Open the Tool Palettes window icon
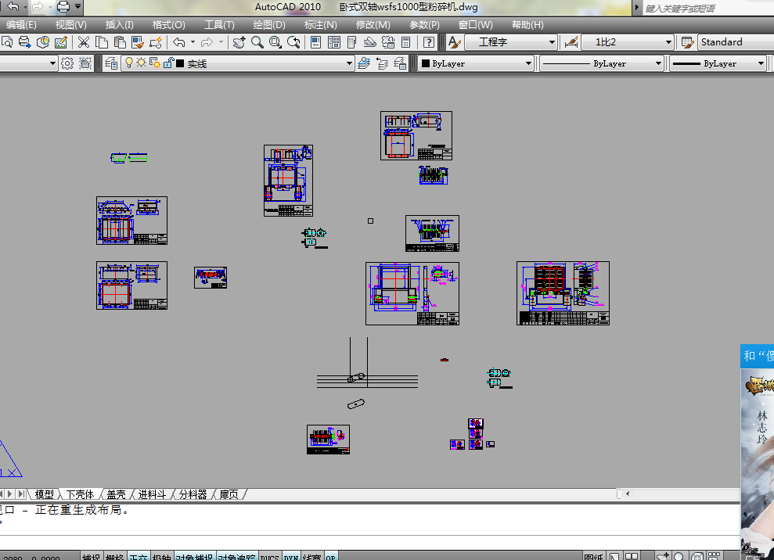The image size is (774, 560). click(352, 42)
